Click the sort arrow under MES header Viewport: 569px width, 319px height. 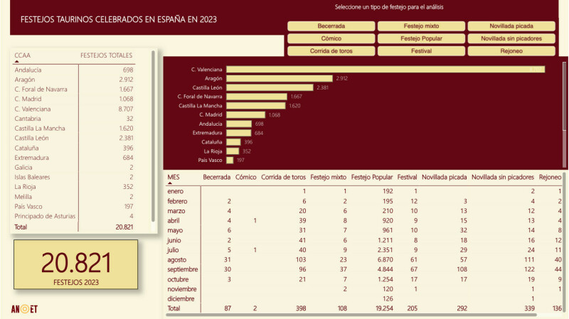169,183
